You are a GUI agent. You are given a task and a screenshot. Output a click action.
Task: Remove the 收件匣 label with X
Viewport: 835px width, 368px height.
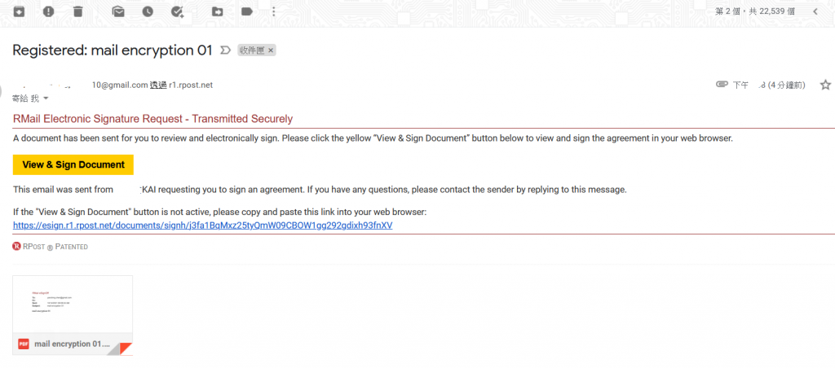coord(272,50)
